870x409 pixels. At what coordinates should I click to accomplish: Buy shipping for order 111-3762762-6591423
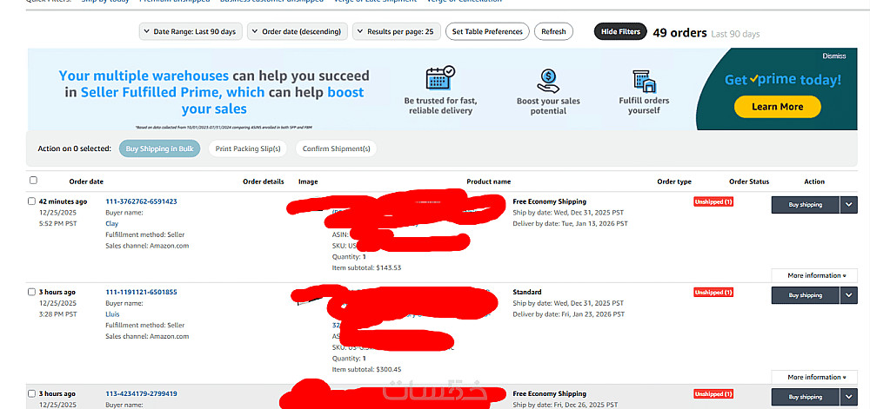[805, 205]
